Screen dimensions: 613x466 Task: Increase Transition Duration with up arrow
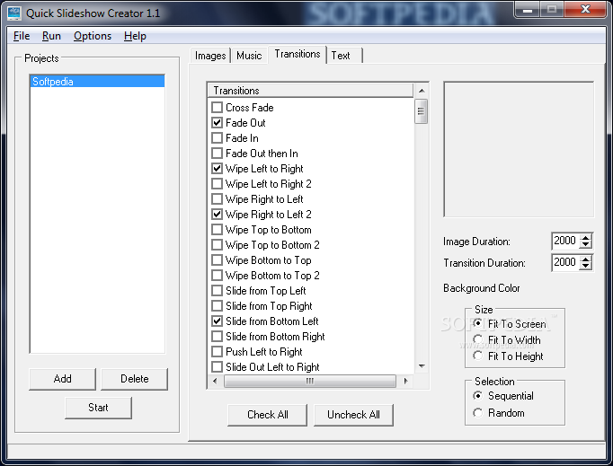coord(586,259)
